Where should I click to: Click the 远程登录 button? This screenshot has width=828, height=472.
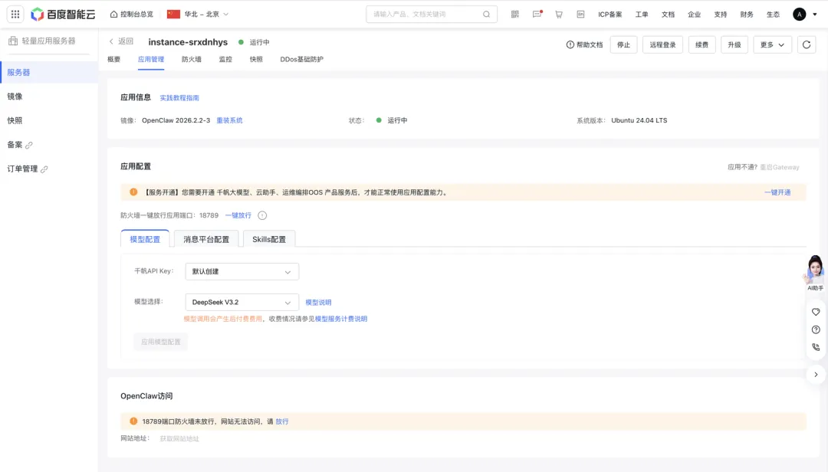pyautogui.click(x=662, y=45)
